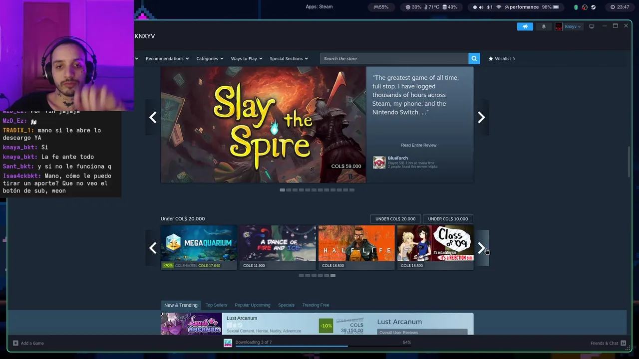Viewport: 639px width, 359px height.
Task: Switch to the Top Sellers tab
Action: (x=216, y=305)
